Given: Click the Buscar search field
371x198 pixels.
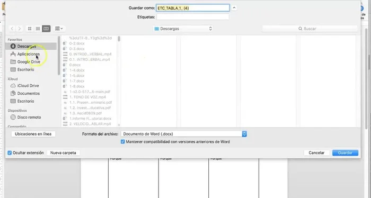Looking at the screenshot, I should coord(310,29).
